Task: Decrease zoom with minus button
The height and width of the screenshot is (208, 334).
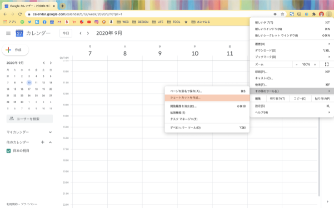Action: point(297,64)
